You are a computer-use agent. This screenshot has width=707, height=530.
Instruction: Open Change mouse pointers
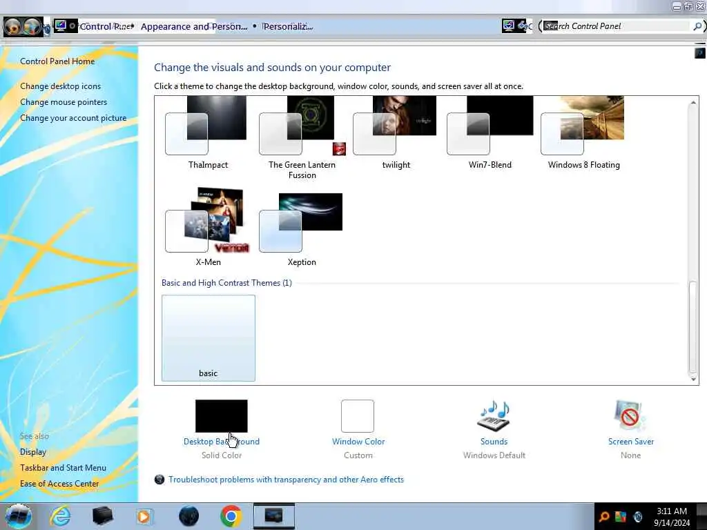coord(64,102)
